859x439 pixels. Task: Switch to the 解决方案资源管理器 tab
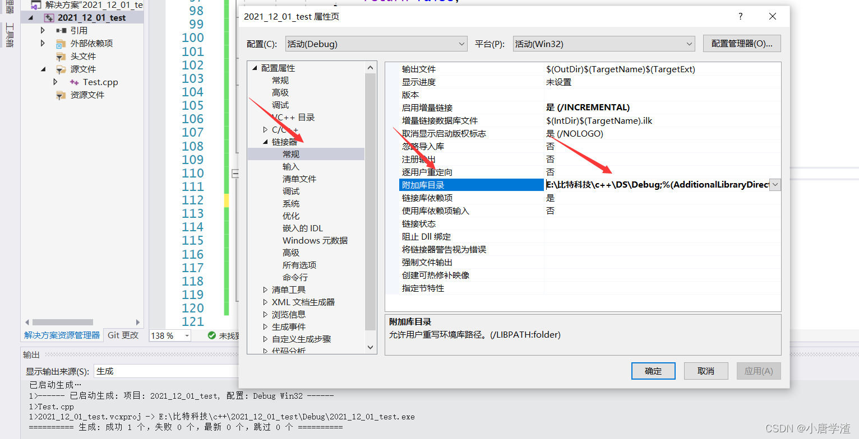62,335
